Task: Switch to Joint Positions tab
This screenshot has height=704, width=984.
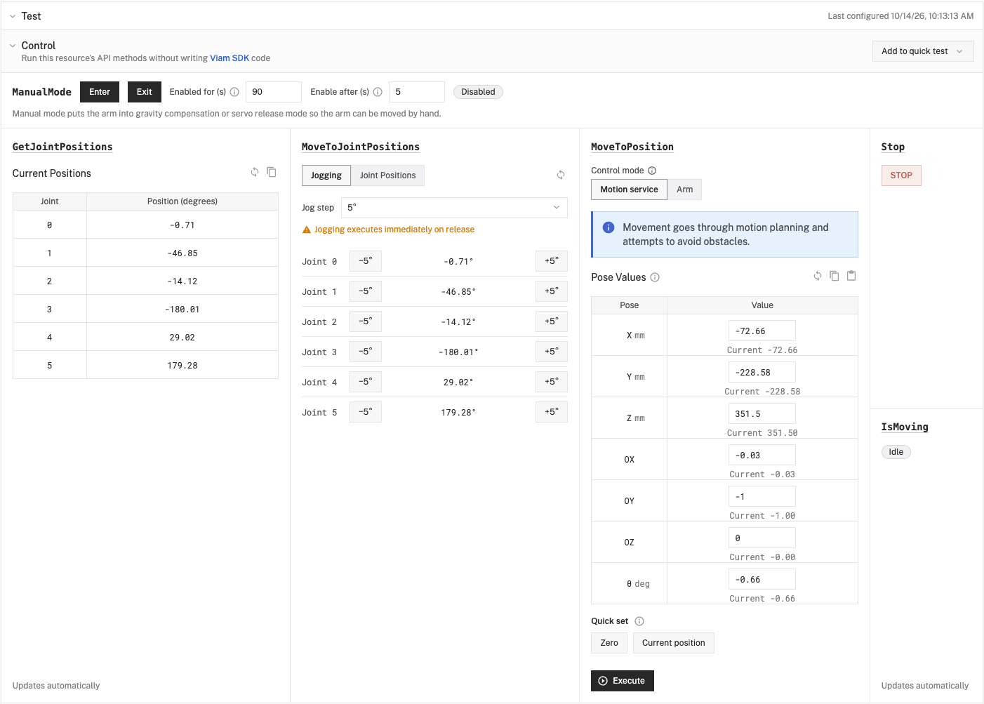Action: tap(387, 175)
